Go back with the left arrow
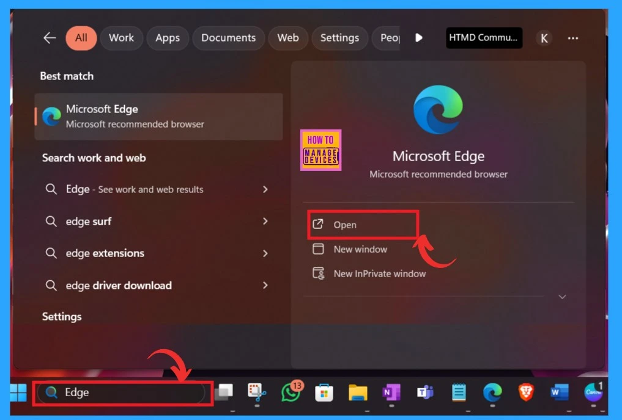 pyautogui.click(x=50, y=38)
